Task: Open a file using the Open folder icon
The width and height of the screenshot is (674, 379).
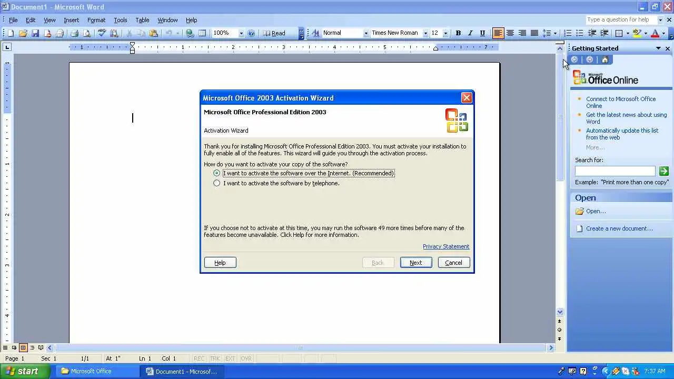Action: [x=23, y=33]
